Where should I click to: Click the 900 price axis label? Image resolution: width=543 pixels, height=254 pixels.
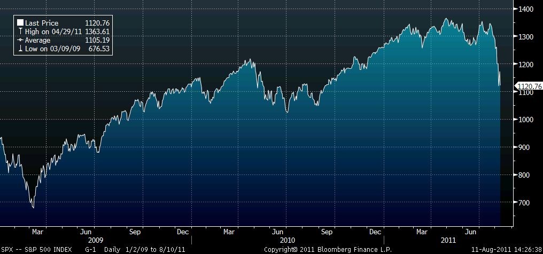click(524, 147)
